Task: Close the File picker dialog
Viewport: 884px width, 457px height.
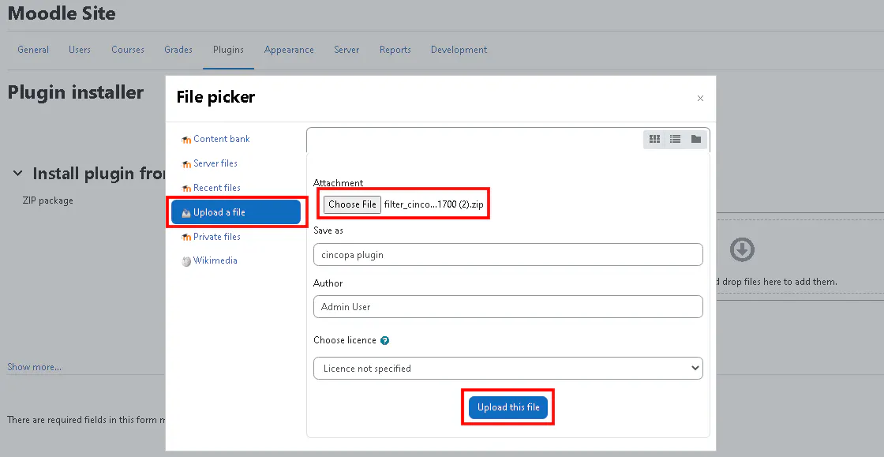Action: (700, 98)
